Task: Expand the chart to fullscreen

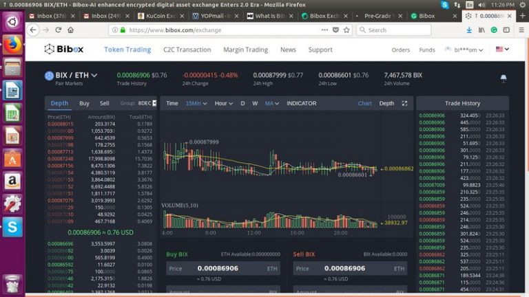Action: pos(404,103)
